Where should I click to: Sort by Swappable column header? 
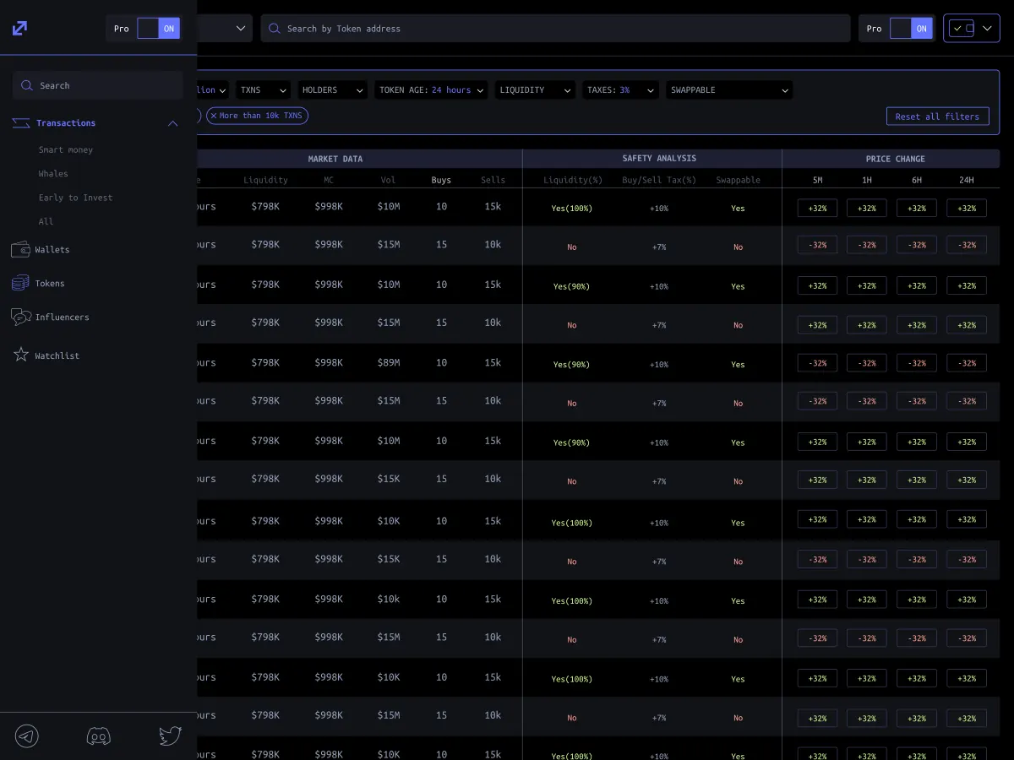pyautogui.click(x=738, y=180)
